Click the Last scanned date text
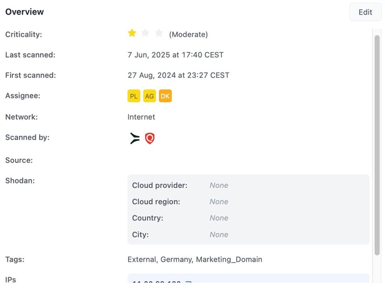The image size is (385, 288). pos(176,55)
